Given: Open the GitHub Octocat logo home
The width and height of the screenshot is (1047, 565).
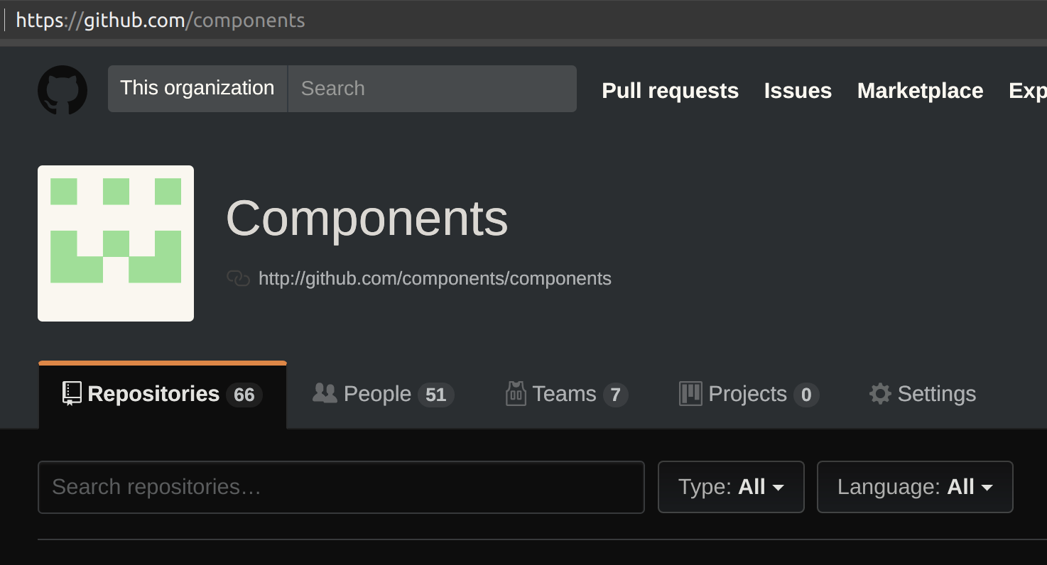Looking at the screenshot, I should 63,90.
